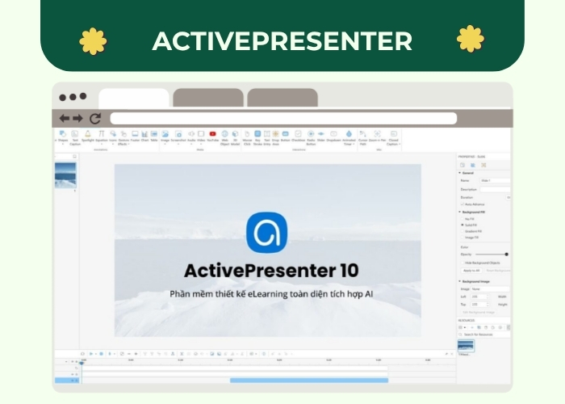The height and width of the screenshot is (404, 565).
Task: Open the Icons gallery
Action: (113, 137)
